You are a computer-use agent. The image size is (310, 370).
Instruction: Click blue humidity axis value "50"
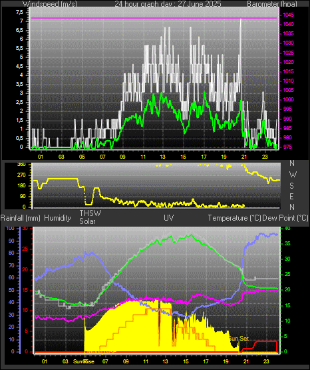click(11, 290)
